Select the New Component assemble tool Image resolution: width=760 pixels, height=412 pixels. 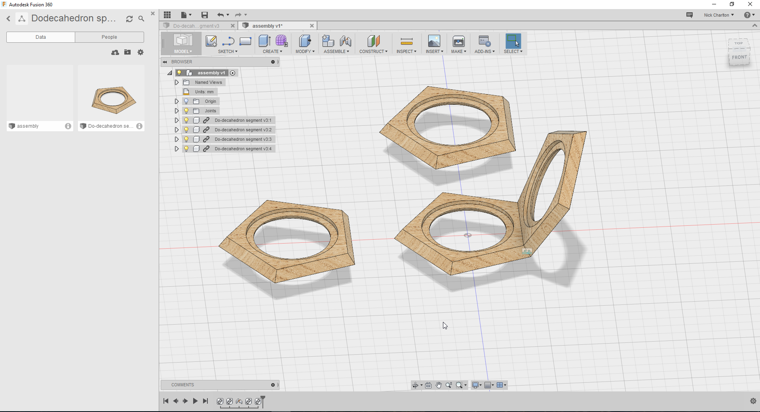328,41
